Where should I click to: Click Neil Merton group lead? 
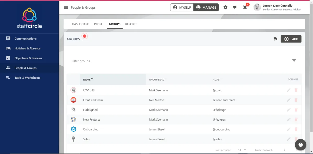[x=156, y=100]
